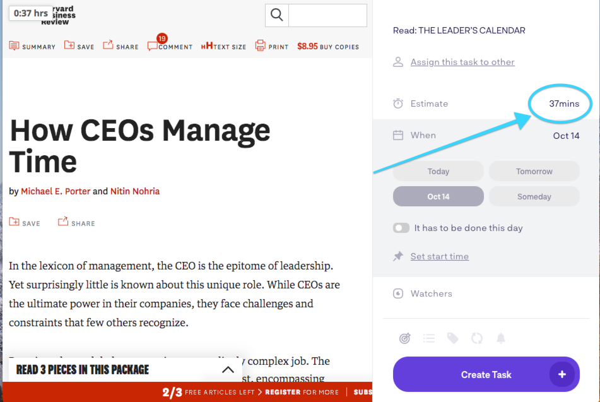Open Comment icon with 19 badge
This screenshot has height=402, width=600.
pos(153,46)
